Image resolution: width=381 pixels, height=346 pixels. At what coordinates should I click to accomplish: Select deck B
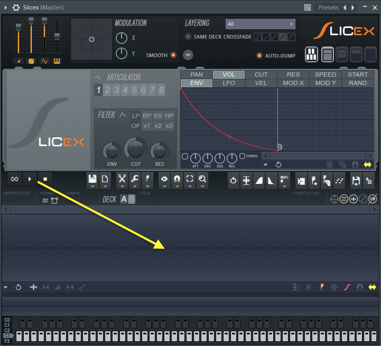[132, 199]
